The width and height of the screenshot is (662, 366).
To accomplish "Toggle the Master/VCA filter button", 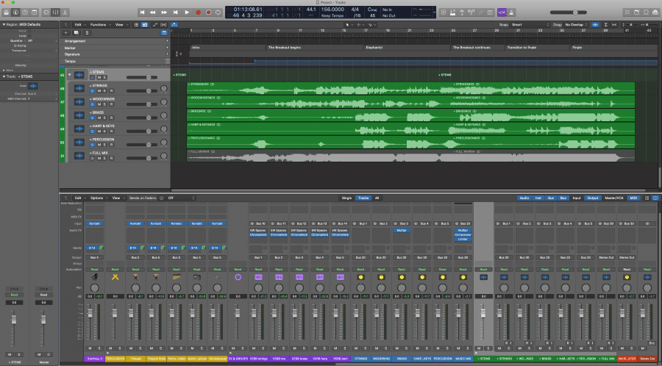I will [x=613, y=198].
